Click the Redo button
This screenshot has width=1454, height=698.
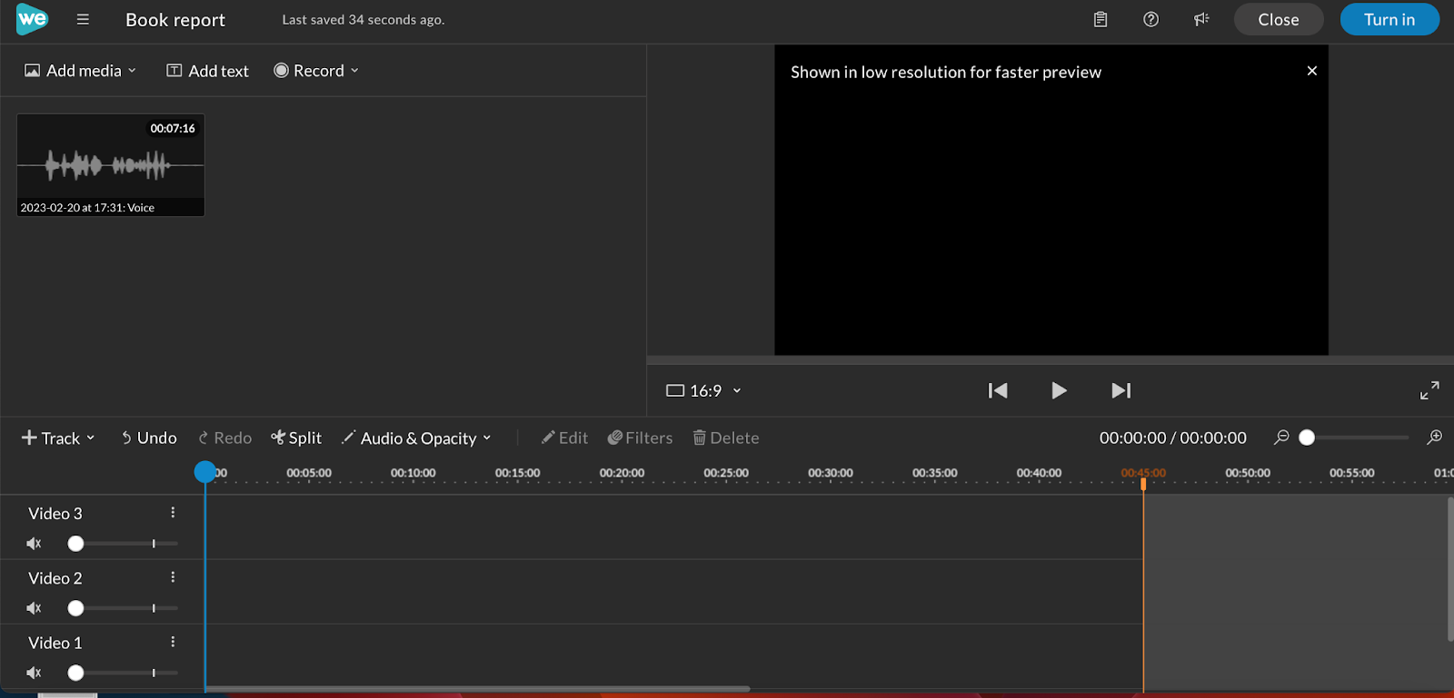224,438
